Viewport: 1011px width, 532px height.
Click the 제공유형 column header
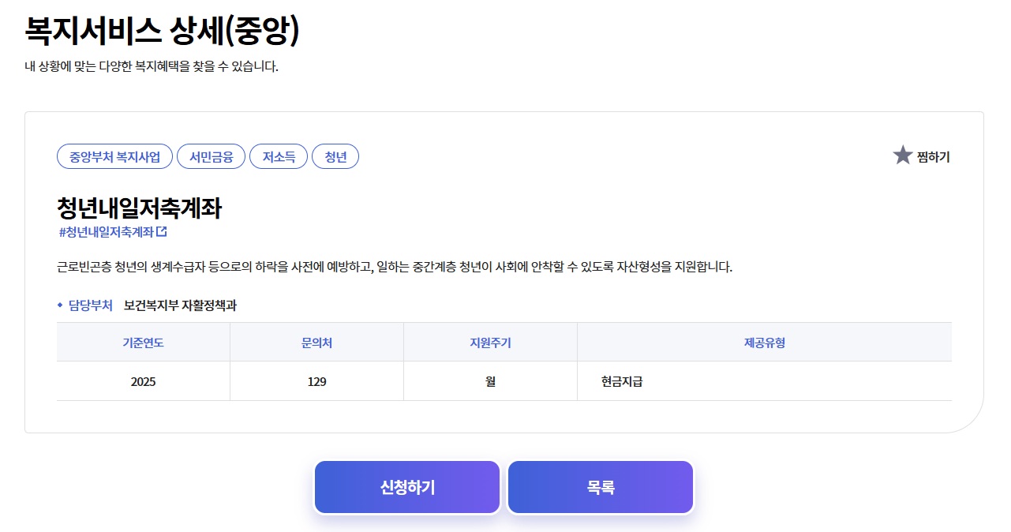[x=764, y=341]
